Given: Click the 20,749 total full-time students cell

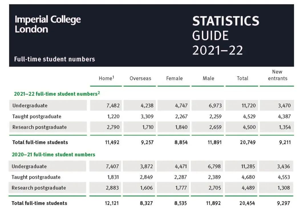Looking at the screenshot, I should point(248,142).
